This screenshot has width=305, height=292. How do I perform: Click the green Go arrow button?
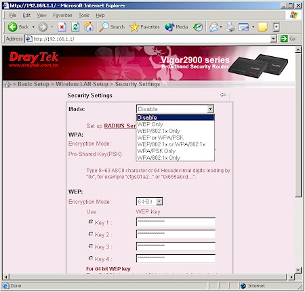[284, 39]
